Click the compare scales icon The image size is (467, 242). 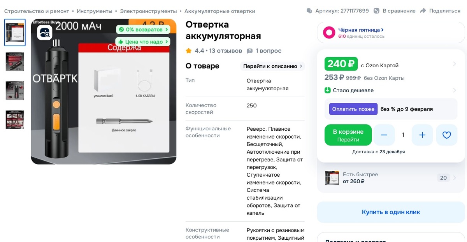tap(376, 11)
